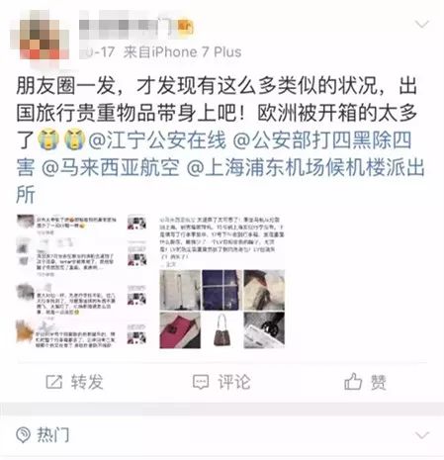This screenshot has width=444, height=460.
Task: Tap the comment (评论) speech bubble icon
Action: tap(201, 382)
